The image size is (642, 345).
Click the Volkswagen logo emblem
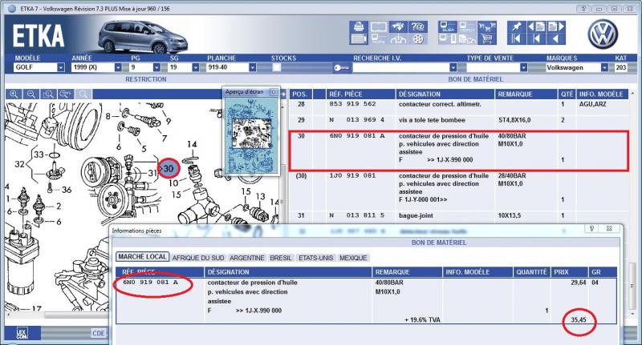point(603,34)
